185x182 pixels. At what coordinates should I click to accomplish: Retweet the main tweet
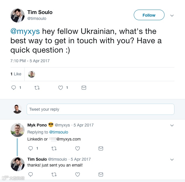point(37,88)
